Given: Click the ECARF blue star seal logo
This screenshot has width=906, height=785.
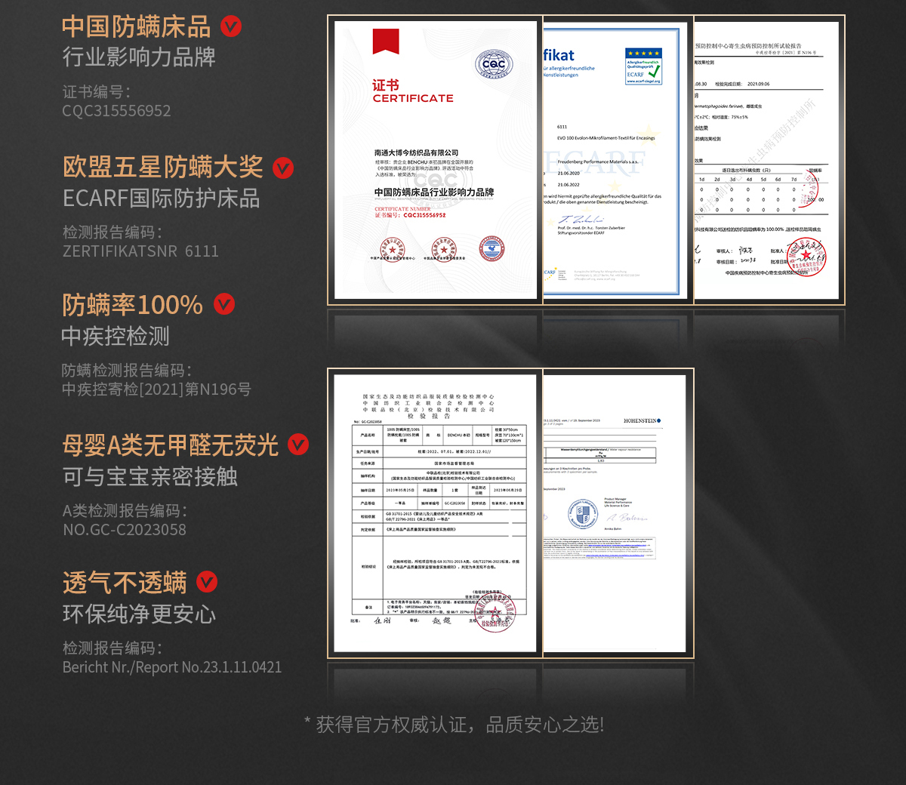Looking at the screenshot, I should pyautogui.click(x=643, y=66).
